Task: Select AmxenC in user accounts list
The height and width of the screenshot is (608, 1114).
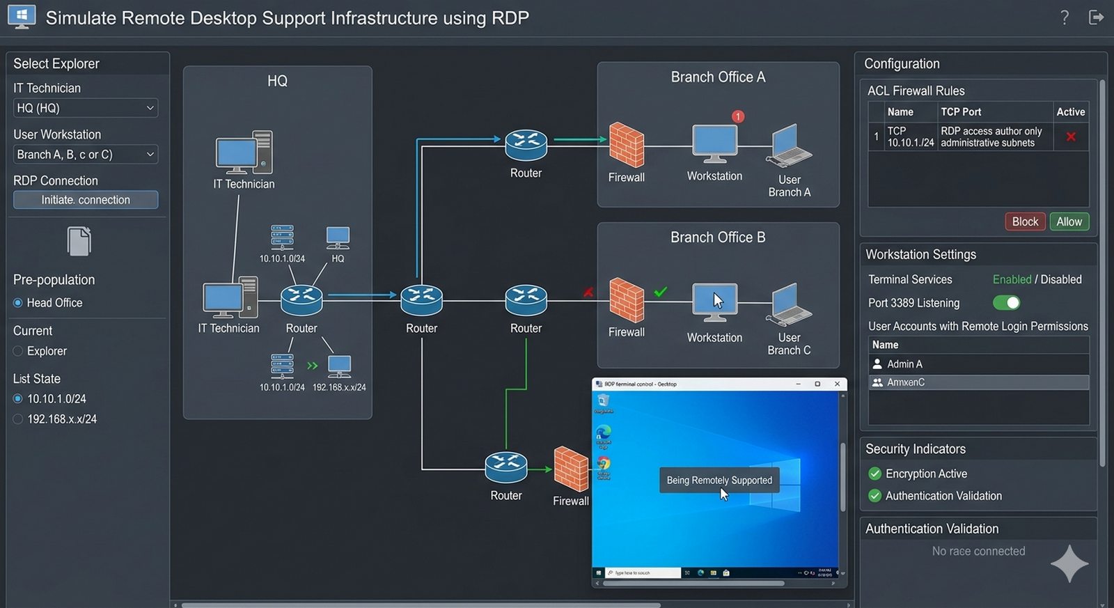Action: coord(978,382)
